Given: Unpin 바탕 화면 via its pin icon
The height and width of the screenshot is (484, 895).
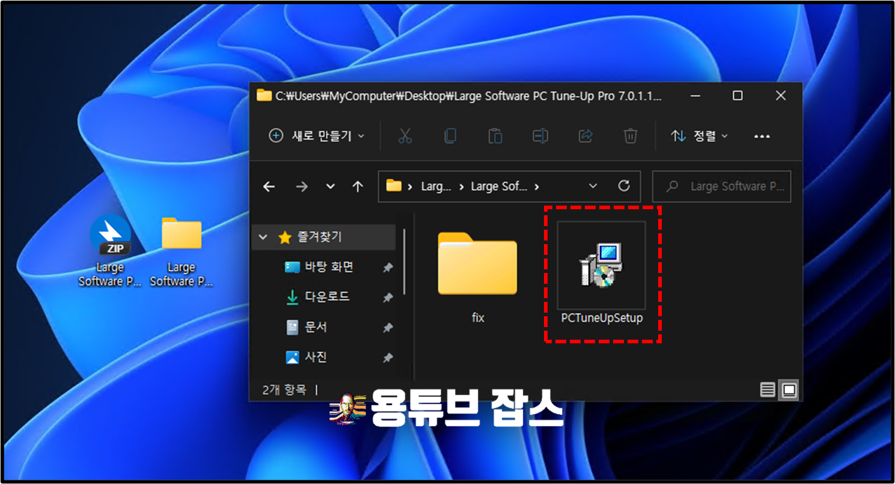Looking at the screenshot, I should pos(388,268).
